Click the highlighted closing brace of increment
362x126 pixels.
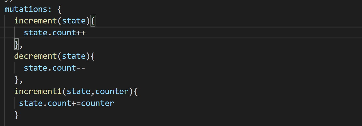click(x=17, y=45)
